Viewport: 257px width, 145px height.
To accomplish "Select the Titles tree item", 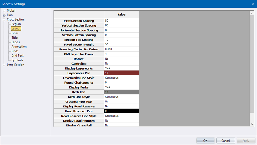I will point(15,38).
